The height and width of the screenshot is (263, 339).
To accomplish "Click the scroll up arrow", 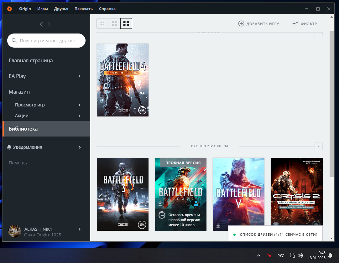I will tap(332, 17).
